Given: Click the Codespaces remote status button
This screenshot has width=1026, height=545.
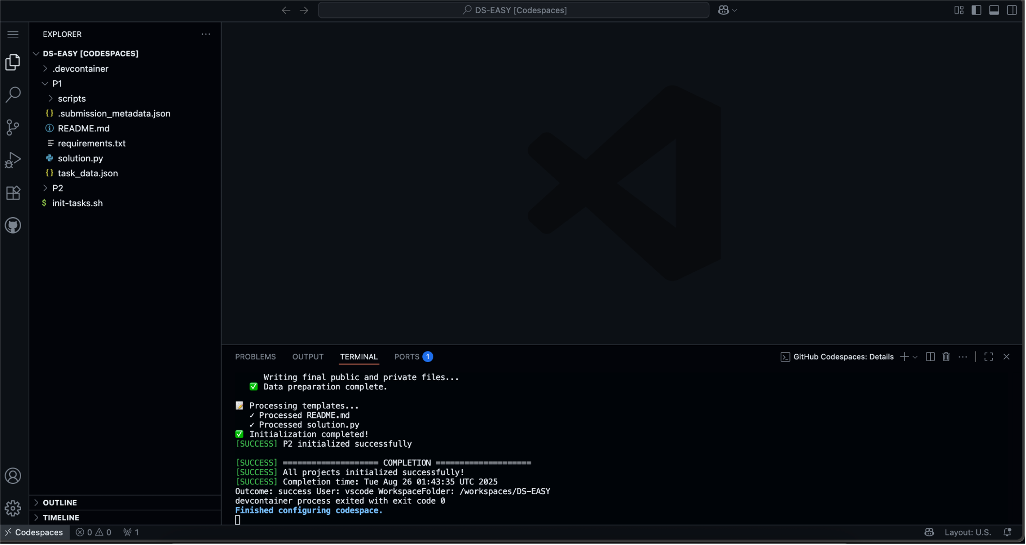Looking at the screenshot, I should (x=34, y=532).
